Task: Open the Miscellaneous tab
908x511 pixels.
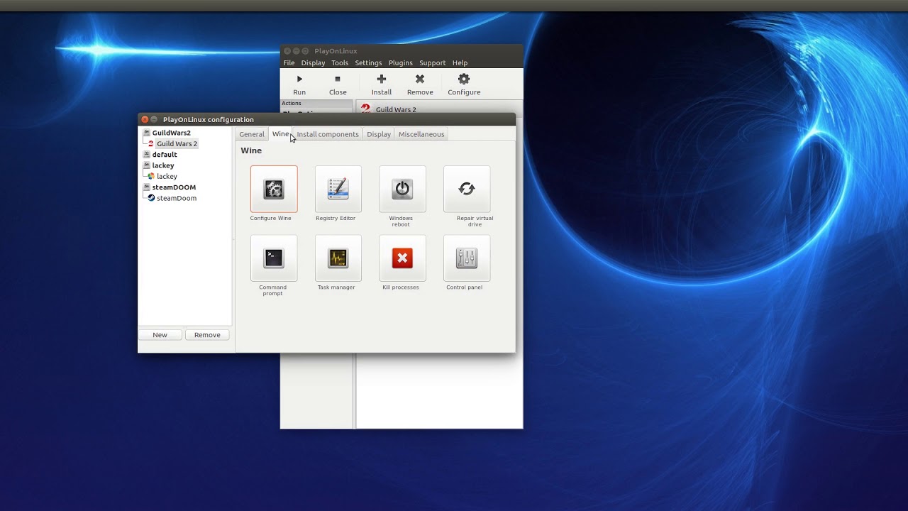Action: coord(421,134)
